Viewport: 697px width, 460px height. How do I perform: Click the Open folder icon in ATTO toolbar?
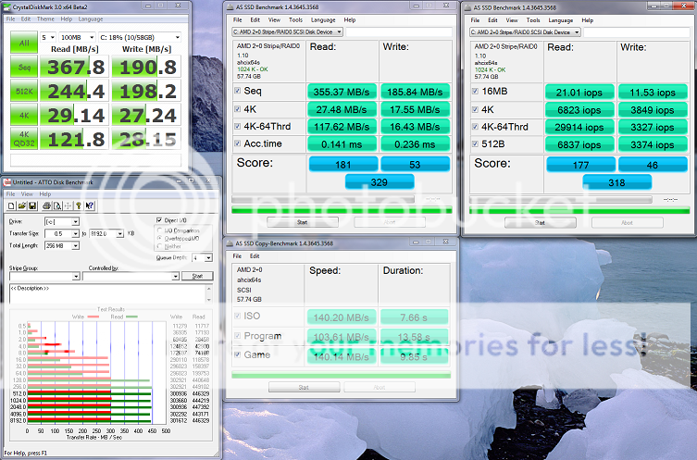19,205
